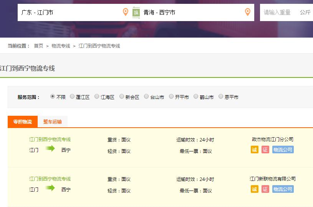313x207 pixels.
Task: Open first 江门到西宁物流专线 listing link
Action: point(50,140)
